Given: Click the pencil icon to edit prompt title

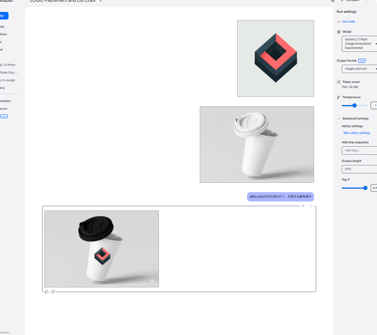Looking at the screenshot, I should (x=101, y=1).
